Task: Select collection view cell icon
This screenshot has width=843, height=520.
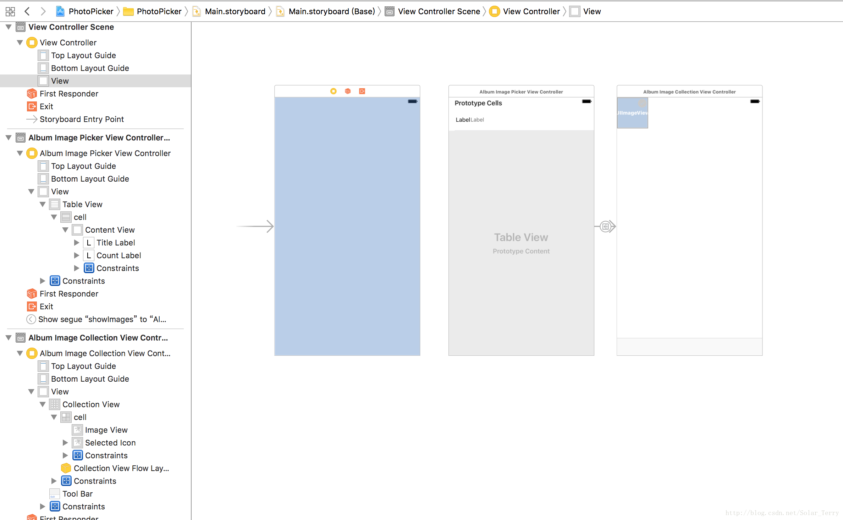Action: [66, 417]
